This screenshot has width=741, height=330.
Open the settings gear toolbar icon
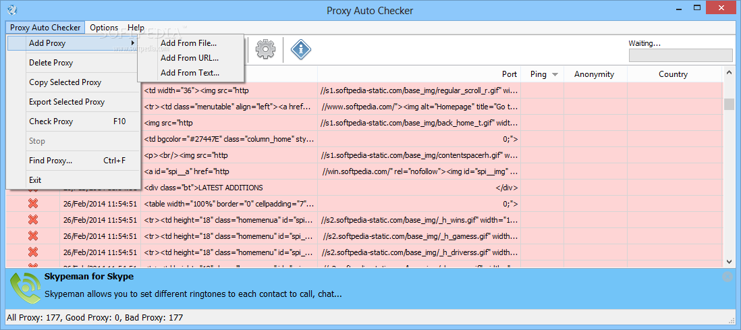tap(266, 49)
